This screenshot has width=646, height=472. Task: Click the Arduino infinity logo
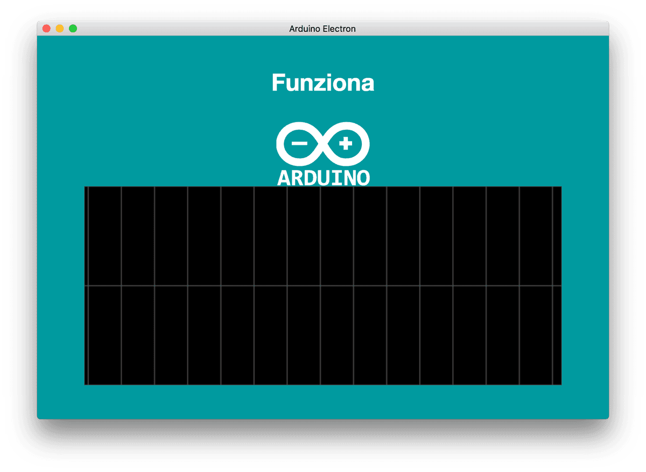(x=323, y=143)
